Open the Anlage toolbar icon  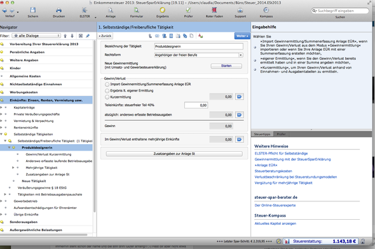click(111, 10)
